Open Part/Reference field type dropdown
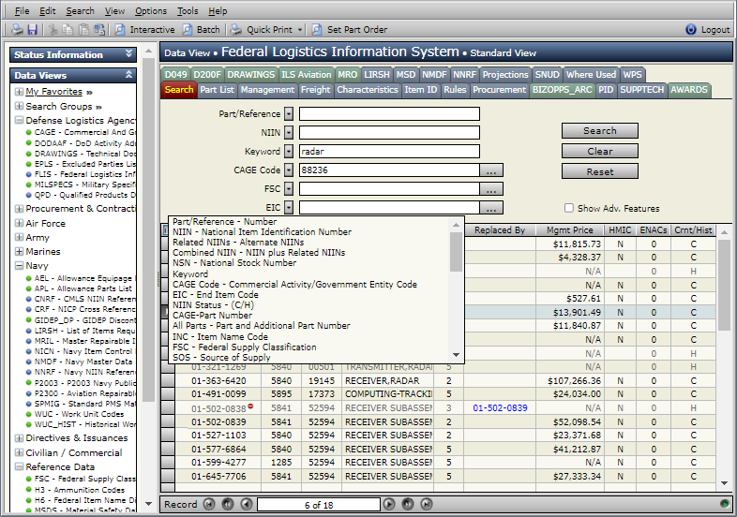The image size is (737, 517). (289, 113)
